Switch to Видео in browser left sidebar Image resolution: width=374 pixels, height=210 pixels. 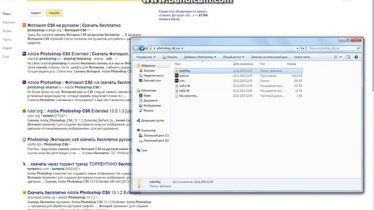click(x=7, y=31)
